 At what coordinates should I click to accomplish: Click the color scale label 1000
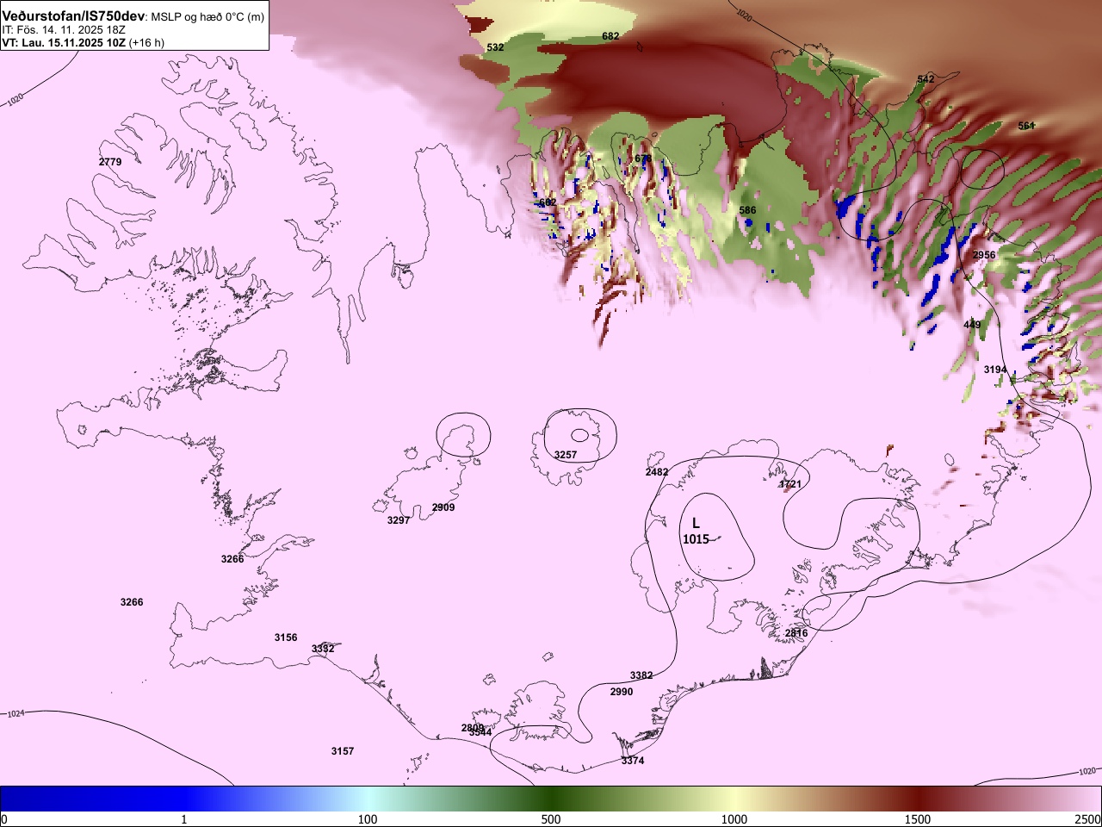(x=734, y=819)
